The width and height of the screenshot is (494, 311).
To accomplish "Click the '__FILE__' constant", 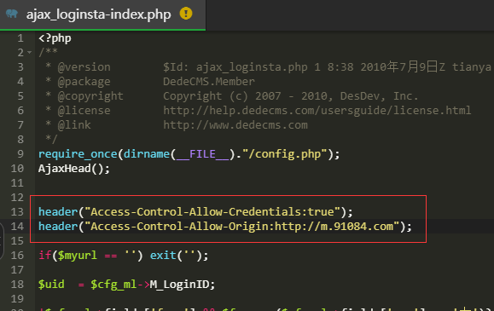I will point(202,154).
